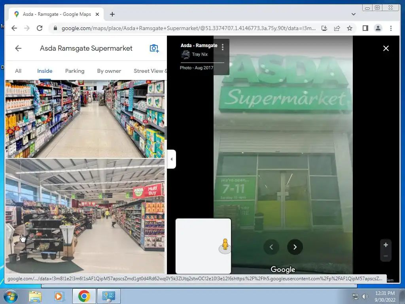The width and height of the screenshot is (405, 304).
Task: Open contributor Tray Nix's profile
Action: coord(200,54)
